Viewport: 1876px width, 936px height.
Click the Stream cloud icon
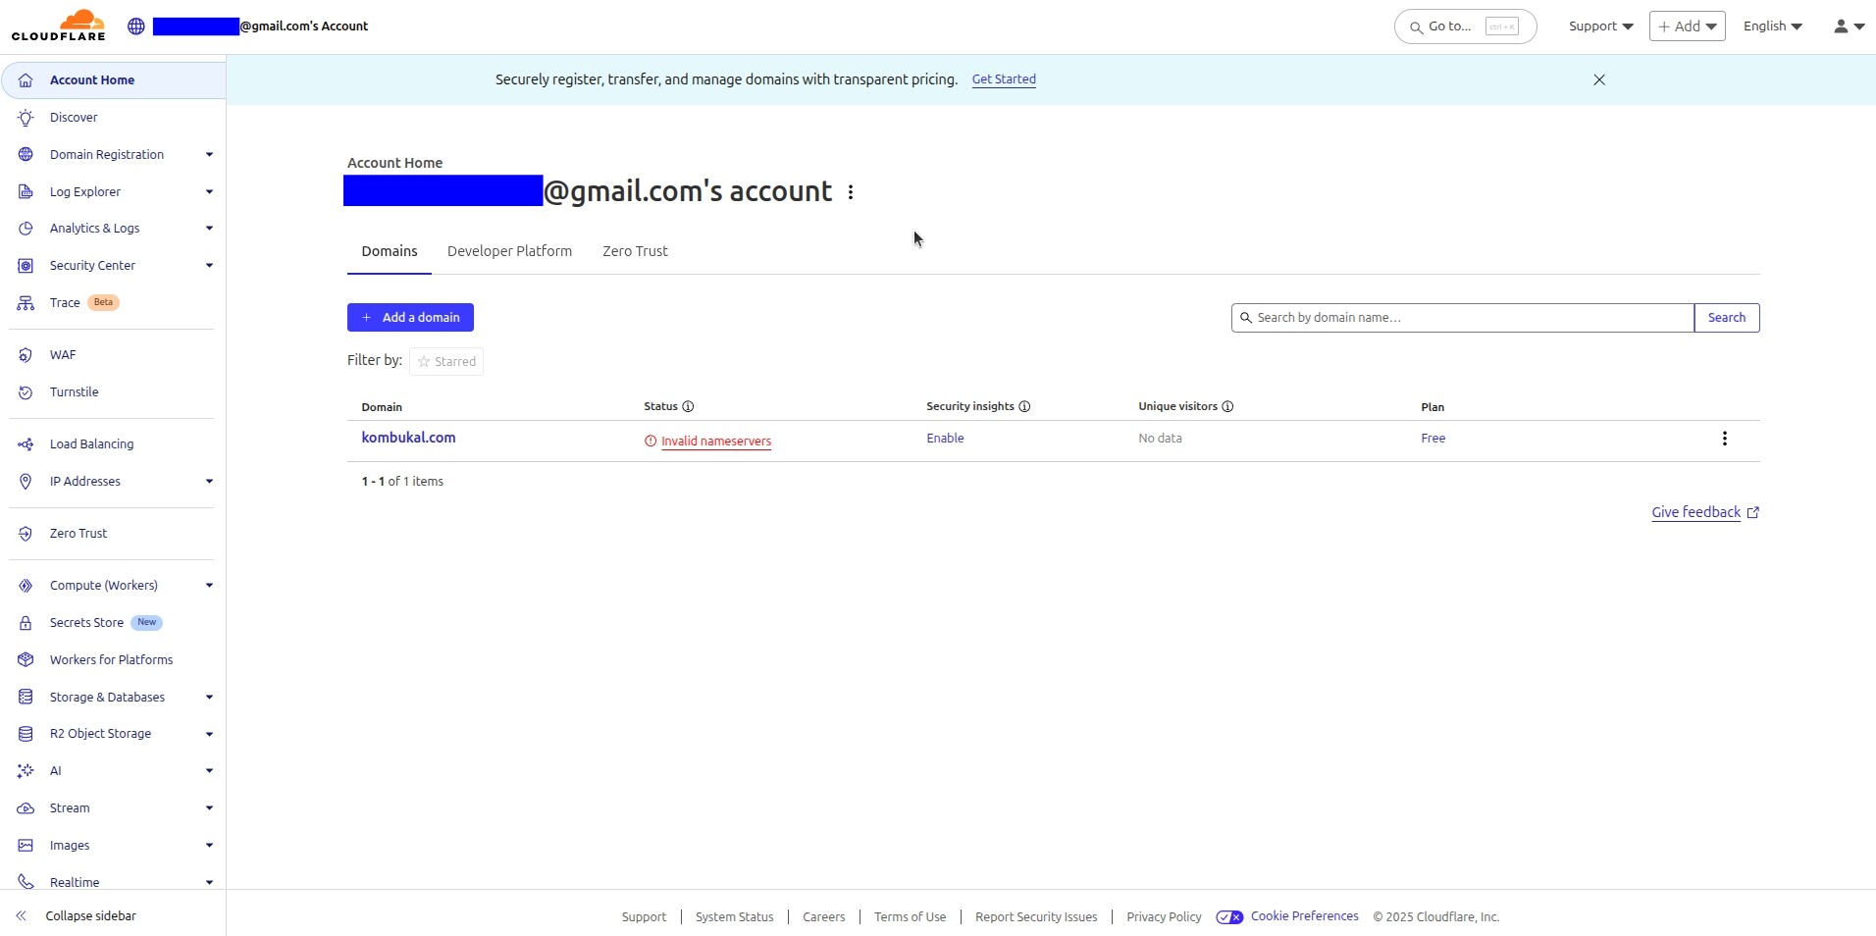point(26,808)
